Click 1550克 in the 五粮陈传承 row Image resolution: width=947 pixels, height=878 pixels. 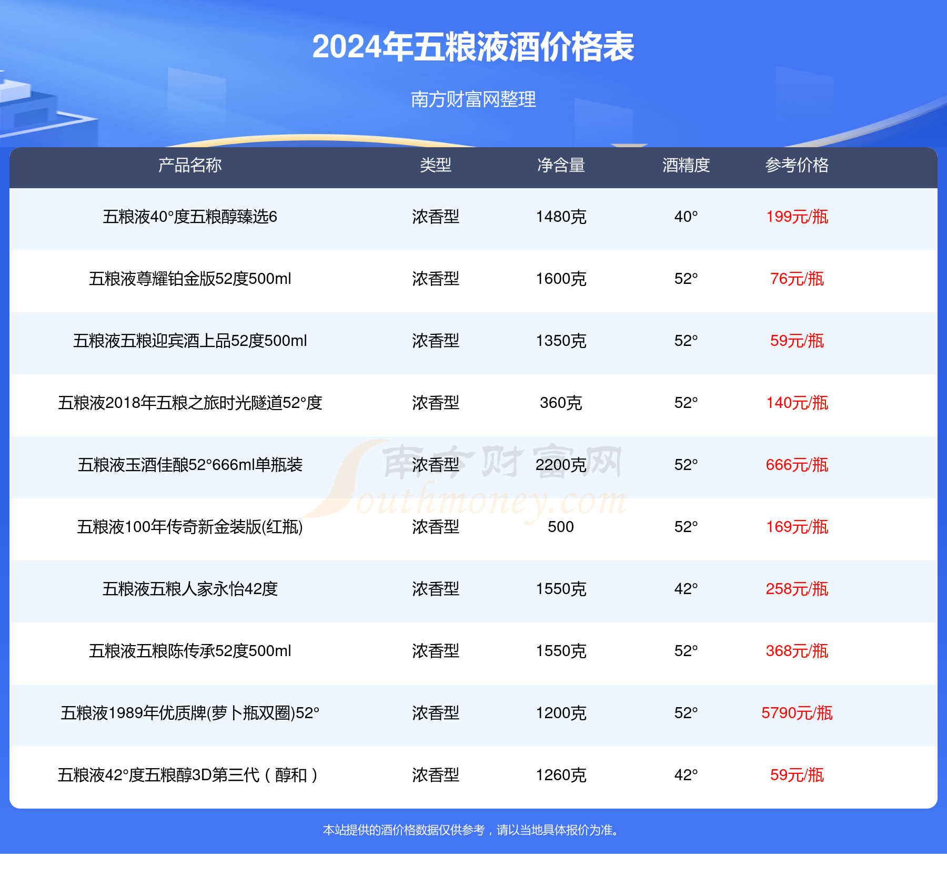click(x=561, y=651)
